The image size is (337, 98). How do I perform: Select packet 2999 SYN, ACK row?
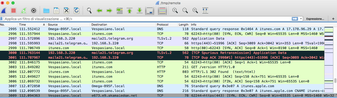tap(162, 48)
